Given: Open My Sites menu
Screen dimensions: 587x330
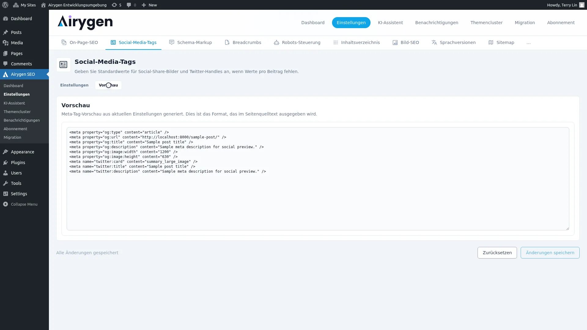Looking at the screenshot, I should click(24, 5).
